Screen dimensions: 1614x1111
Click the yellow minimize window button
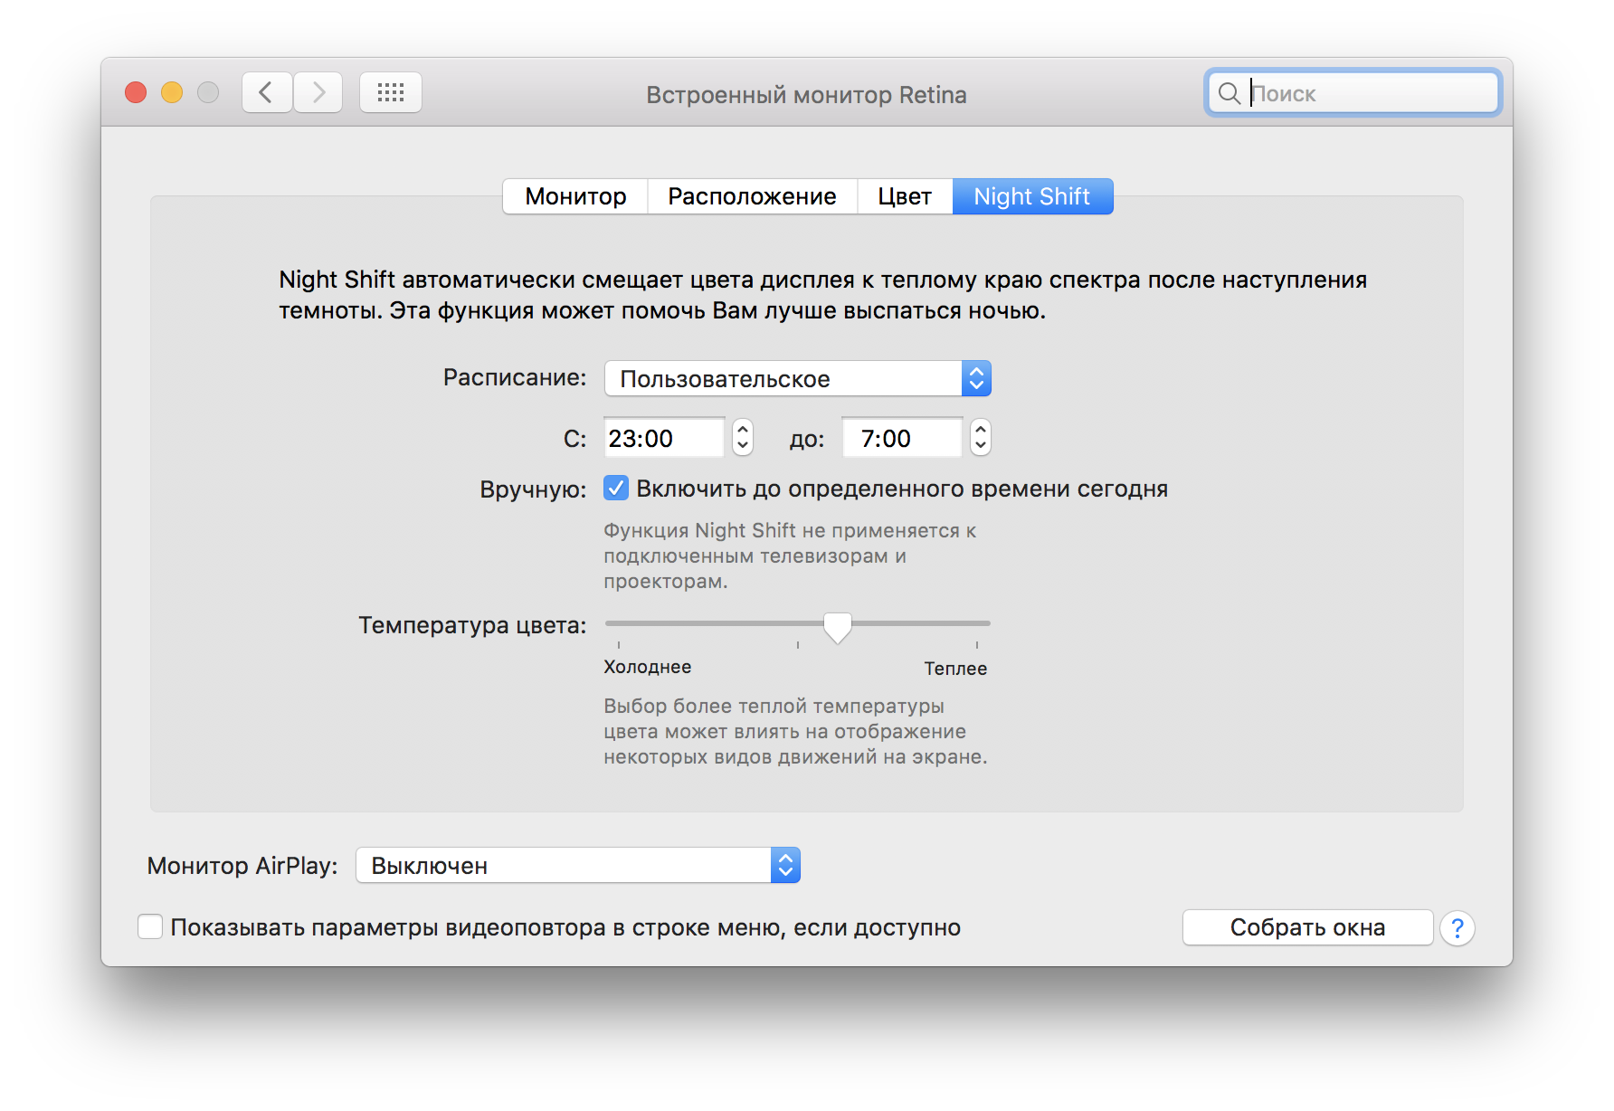point(172,92)
